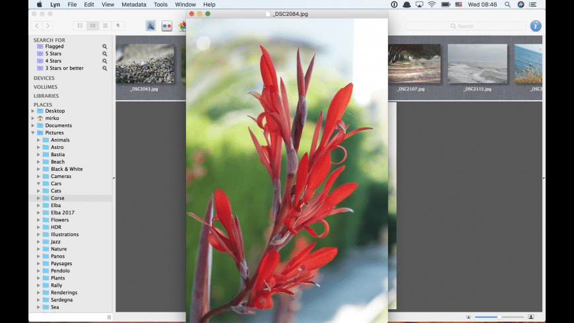Click the Flickr share icon
This screenshot has width=574, height=323.
167,26
